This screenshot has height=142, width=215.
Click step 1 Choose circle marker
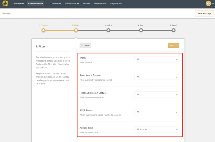(x=43, y=30)
